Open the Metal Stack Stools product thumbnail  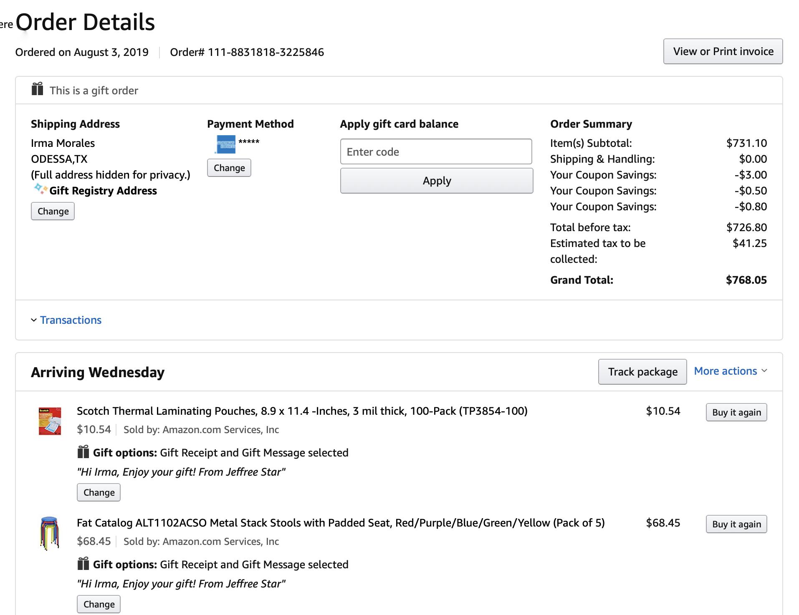(x=50, y=534)
